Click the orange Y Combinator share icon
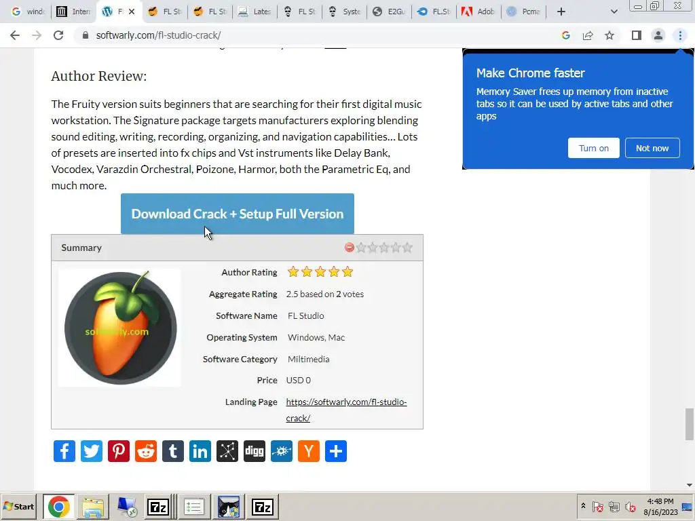The height and width of the screenshot is (521, 695). click(x=309, y=451)
